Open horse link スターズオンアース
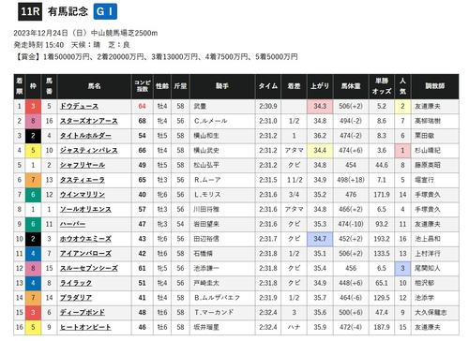This screenshot has width=469, height=341. [x=89, y=121]
